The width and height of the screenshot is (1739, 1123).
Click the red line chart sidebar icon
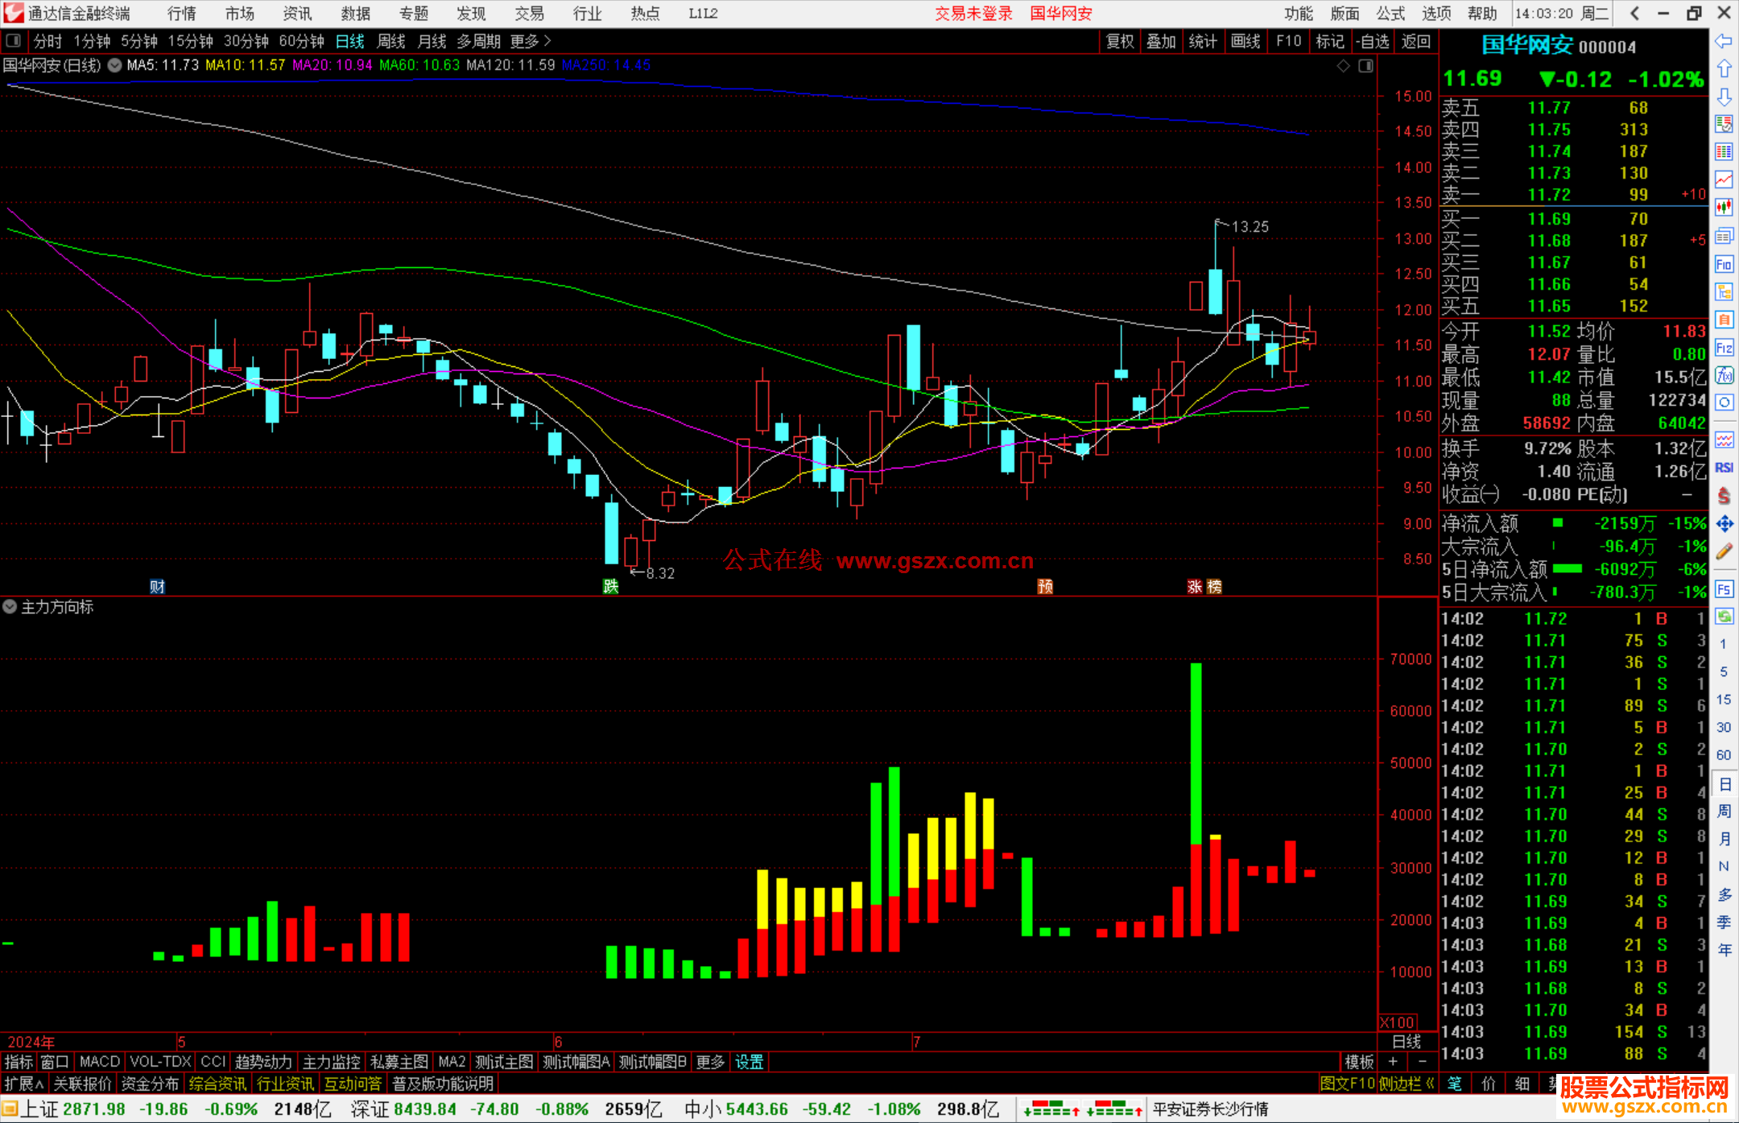pyautogui.click(x=1724, y=180)
